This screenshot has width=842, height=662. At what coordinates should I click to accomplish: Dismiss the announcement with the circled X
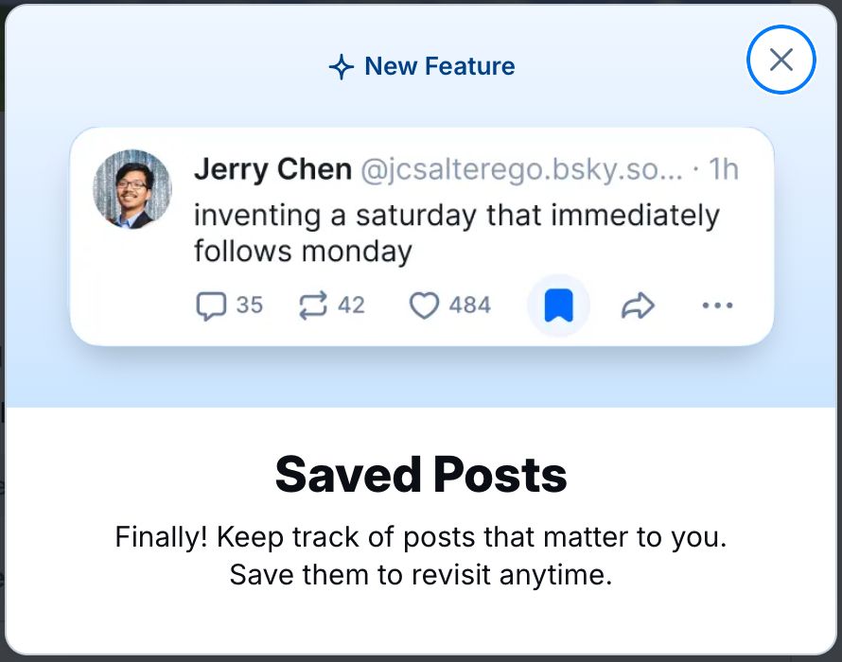[x=781, y=60]
